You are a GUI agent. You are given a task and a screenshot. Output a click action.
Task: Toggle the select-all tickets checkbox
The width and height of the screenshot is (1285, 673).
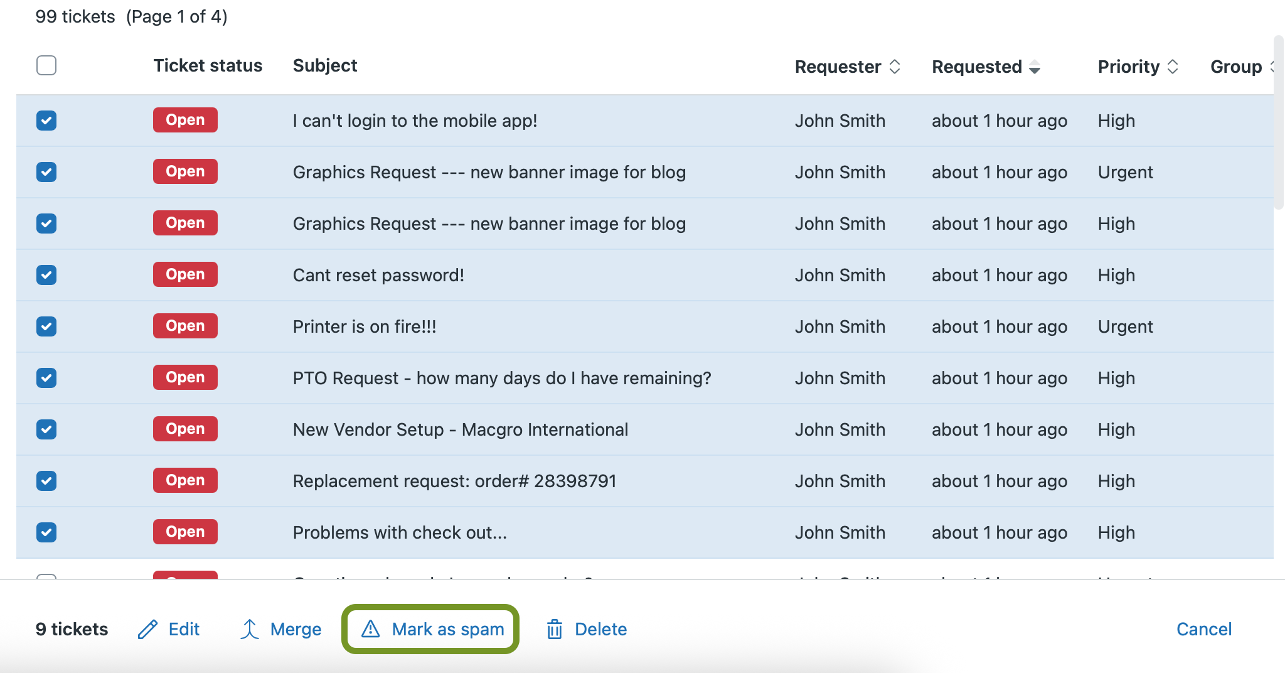[x=46, y=65]
